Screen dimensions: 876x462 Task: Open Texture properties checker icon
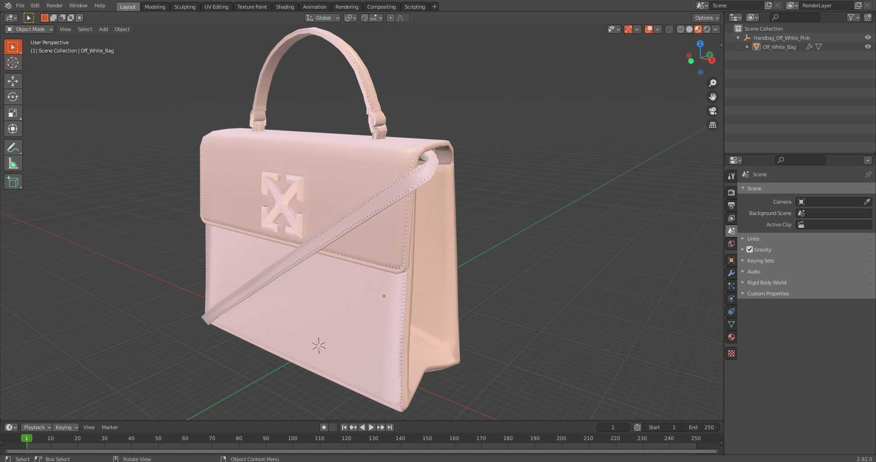click(731, 353)
